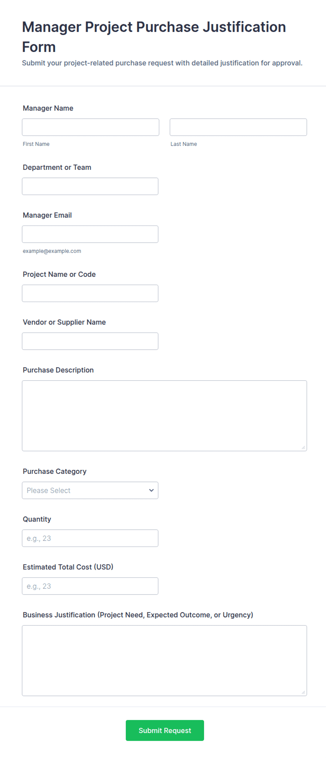The height and width of the screenshot is (758, 326).
Task: Click inside the Business Justification textarea
Action: point(164,660)
